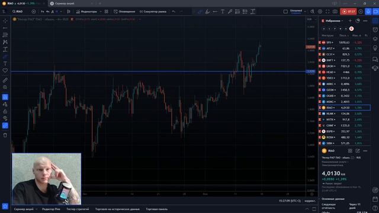Image resolution: width=379 pixels, height=213 pixels.
Task: Select the highlighter pen tool in the top toolbar
Action: (208, 12)
